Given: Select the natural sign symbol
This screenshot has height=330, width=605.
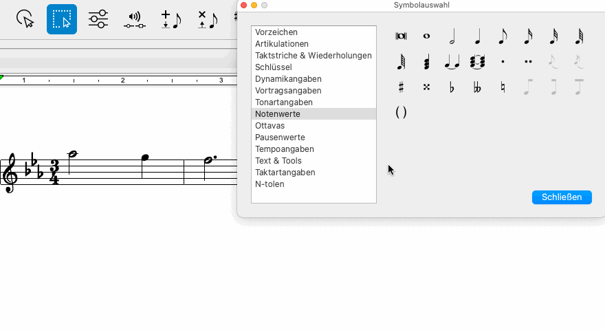Looking at the screenshot, I should pyautogui.click(x=503, y=87).
